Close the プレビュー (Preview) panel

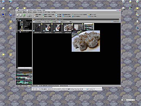click(x=31, y=70)
